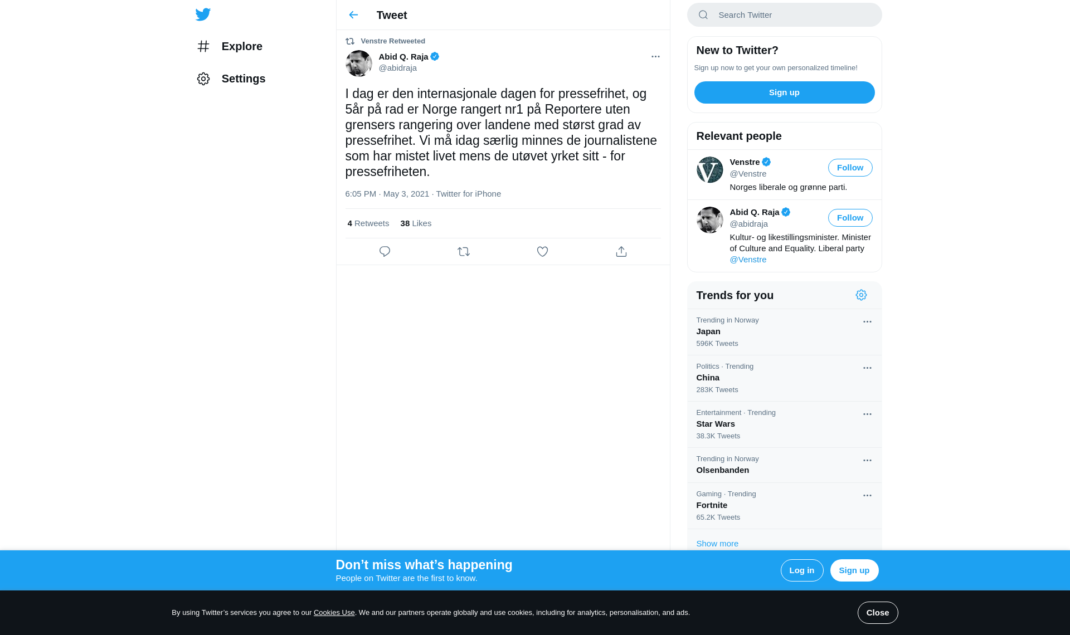Open Trends settings gear icon
Image resolution: width=1070 pixels, height=635 pixels.
(861, 295)
